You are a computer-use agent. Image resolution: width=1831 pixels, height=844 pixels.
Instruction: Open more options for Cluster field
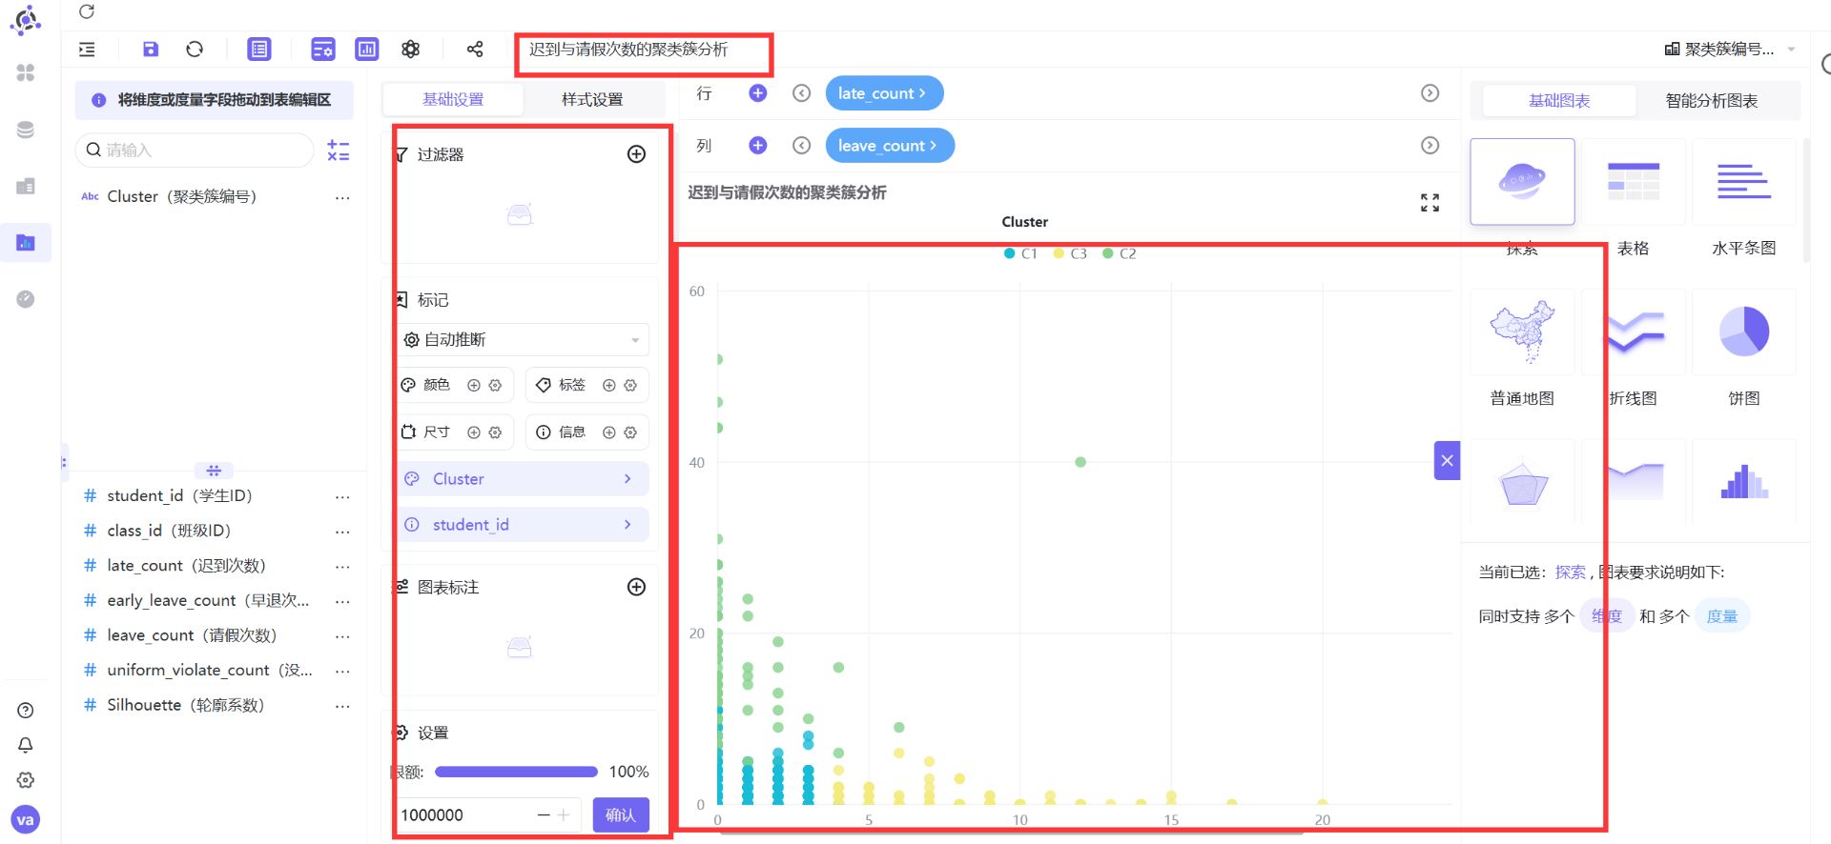(342, 197)
